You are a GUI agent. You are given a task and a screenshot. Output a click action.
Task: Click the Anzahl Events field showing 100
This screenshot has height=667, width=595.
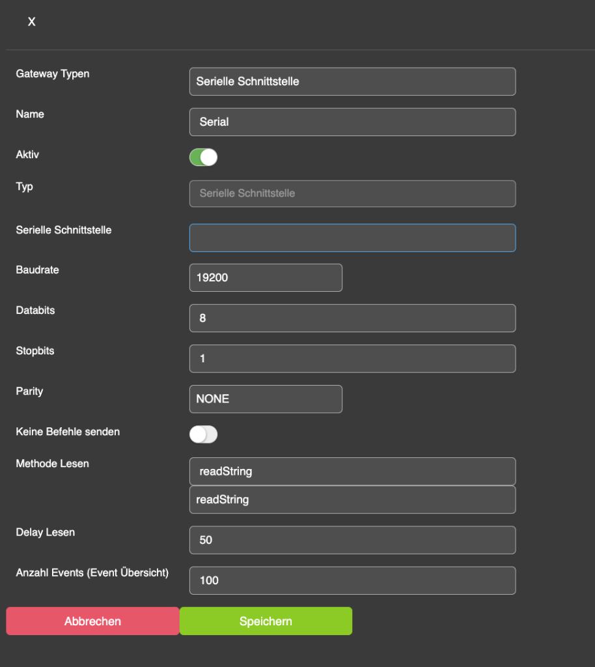click(352, 580)
